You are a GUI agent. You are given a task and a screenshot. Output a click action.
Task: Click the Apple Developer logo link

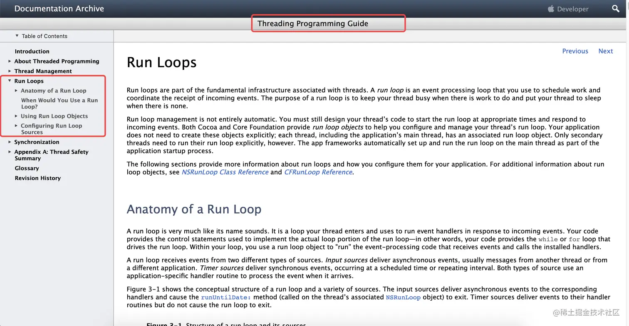pos(568,9)
